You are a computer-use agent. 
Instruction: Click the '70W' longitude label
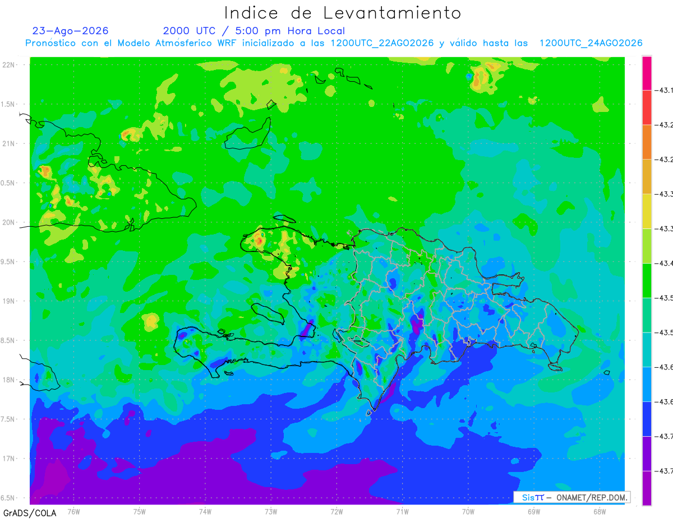[468, 511]
